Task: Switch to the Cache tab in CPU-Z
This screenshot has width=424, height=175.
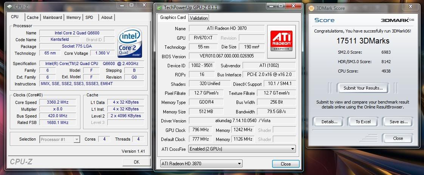Action: pos(32,17)
